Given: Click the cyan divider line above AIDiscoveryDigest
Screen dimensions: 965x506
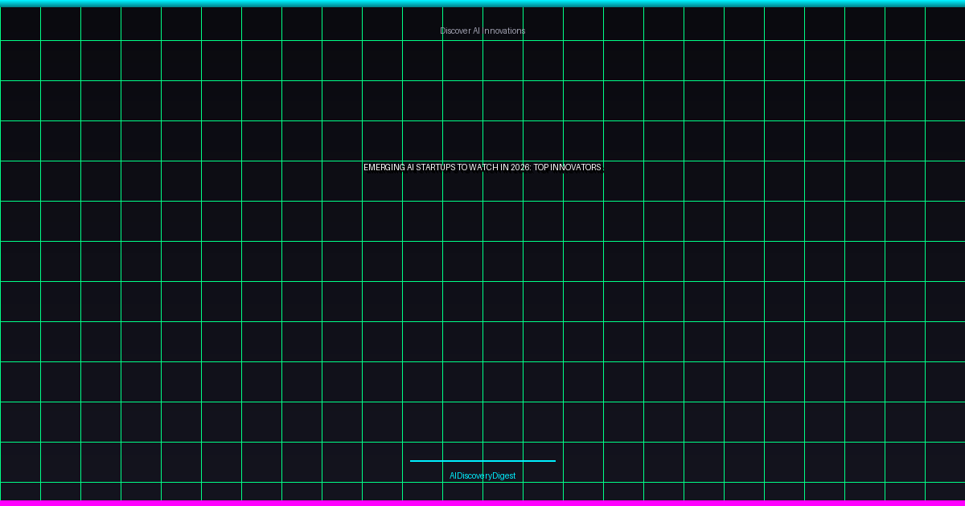Looking at the screenshot, I should pos(482,461).
